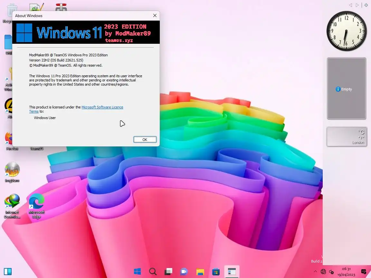Show previous gadgets page in sidebar
This screenshot has width=371, height=278.
pos(350,5)
